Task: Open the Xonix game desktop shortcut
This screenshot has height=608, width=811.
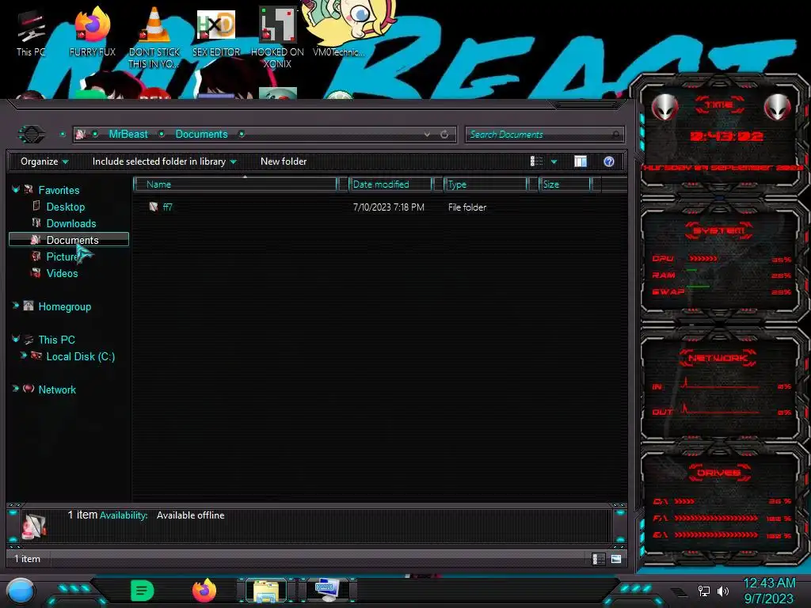Action: (x=277, y=38)
